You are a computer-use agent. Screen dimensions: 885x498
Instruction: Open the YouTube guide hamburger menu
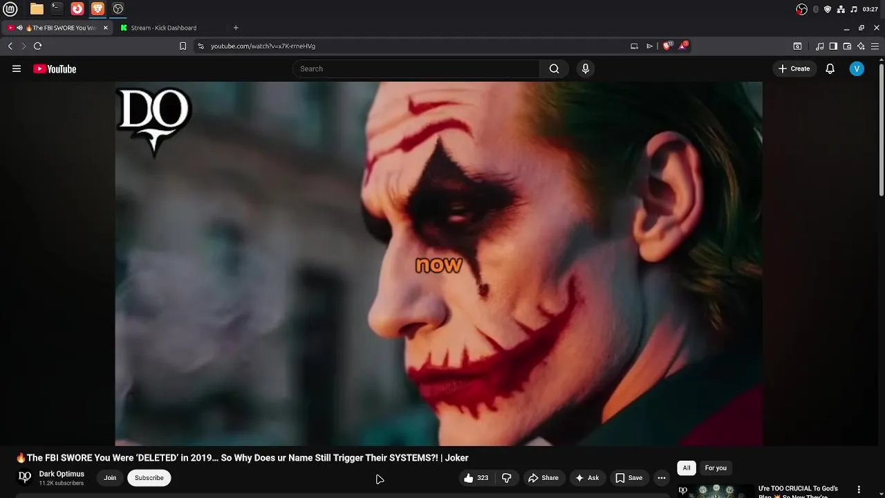[17, 68]
